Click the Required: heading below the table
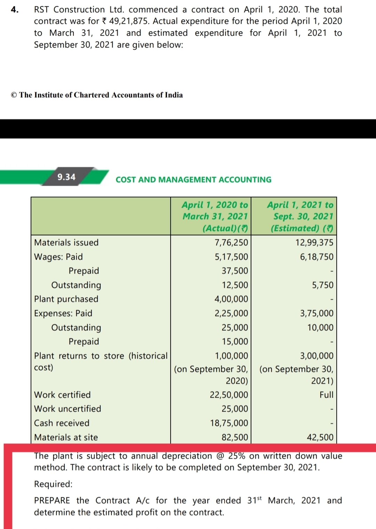 click(x=53, y=484)
